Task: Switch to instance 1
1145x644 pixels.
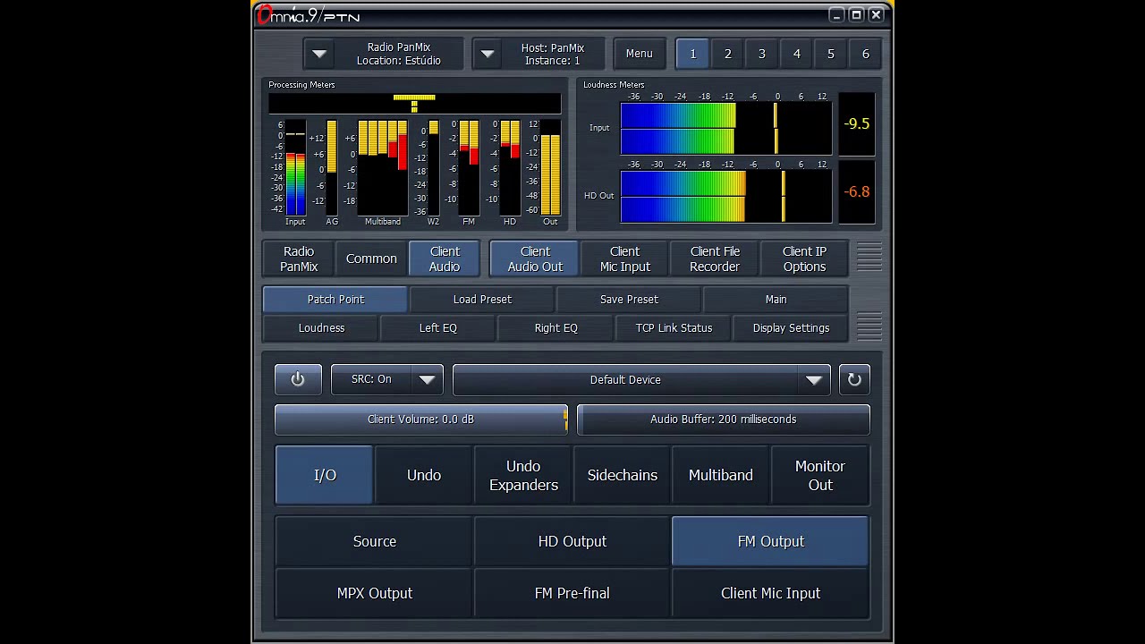Action: [692, 54]
